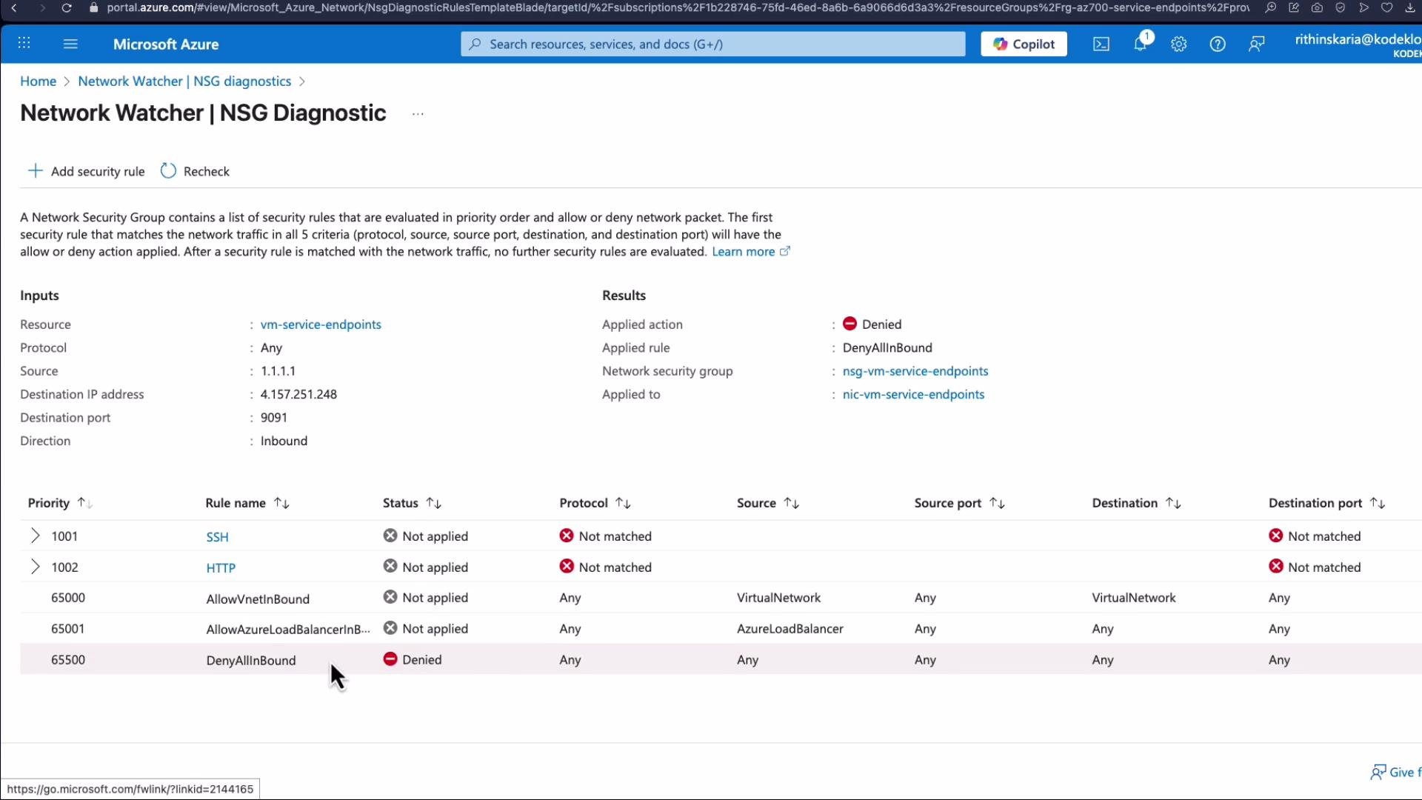The height and width of the screenshot is (800, 1422).
Task: Sort table by Source port column
Action: tap(960, 503)
